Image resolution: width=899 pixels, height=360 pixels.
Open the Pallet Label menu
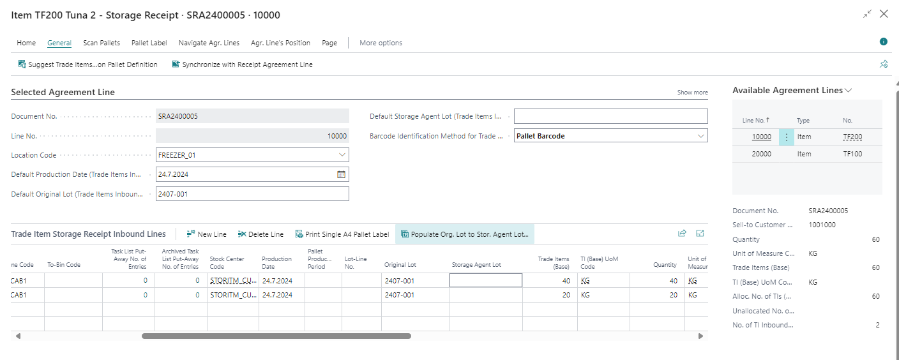tap(149, 43)
